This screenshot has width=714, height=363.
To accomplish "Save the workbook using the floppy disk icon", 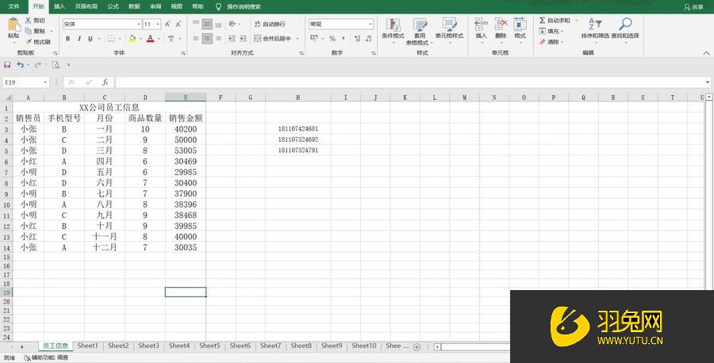I will (7, 65).
